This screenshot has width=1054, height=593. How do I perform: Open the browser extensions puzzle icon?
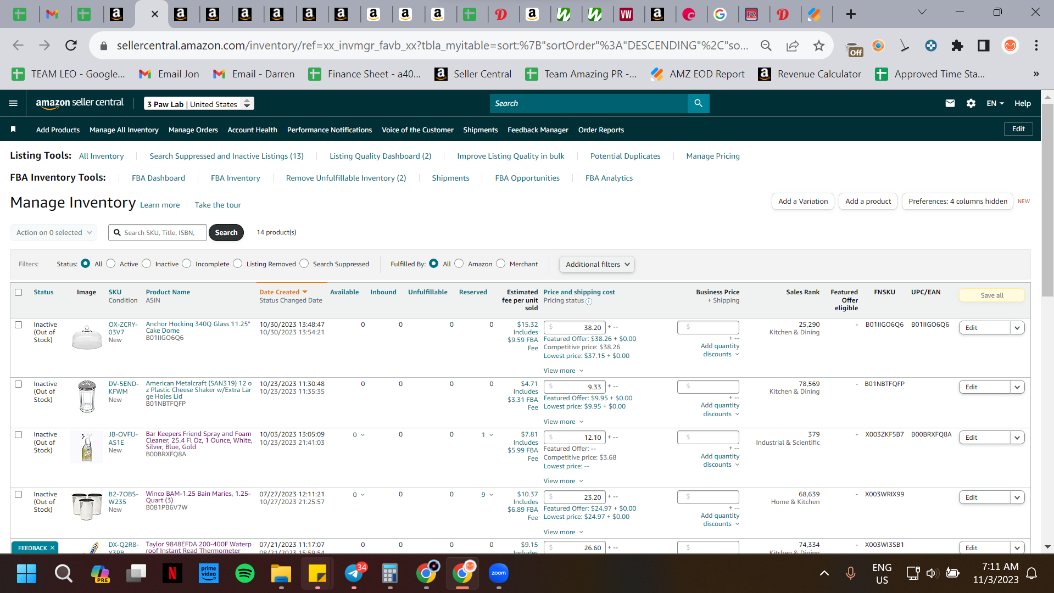pyautogui.click(x=957, y=46)
